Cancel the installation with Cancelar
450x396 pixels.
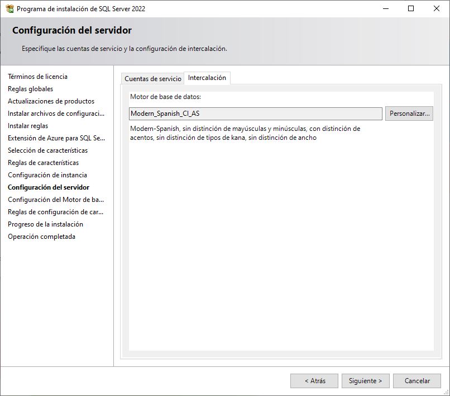(x=417, y=380)
